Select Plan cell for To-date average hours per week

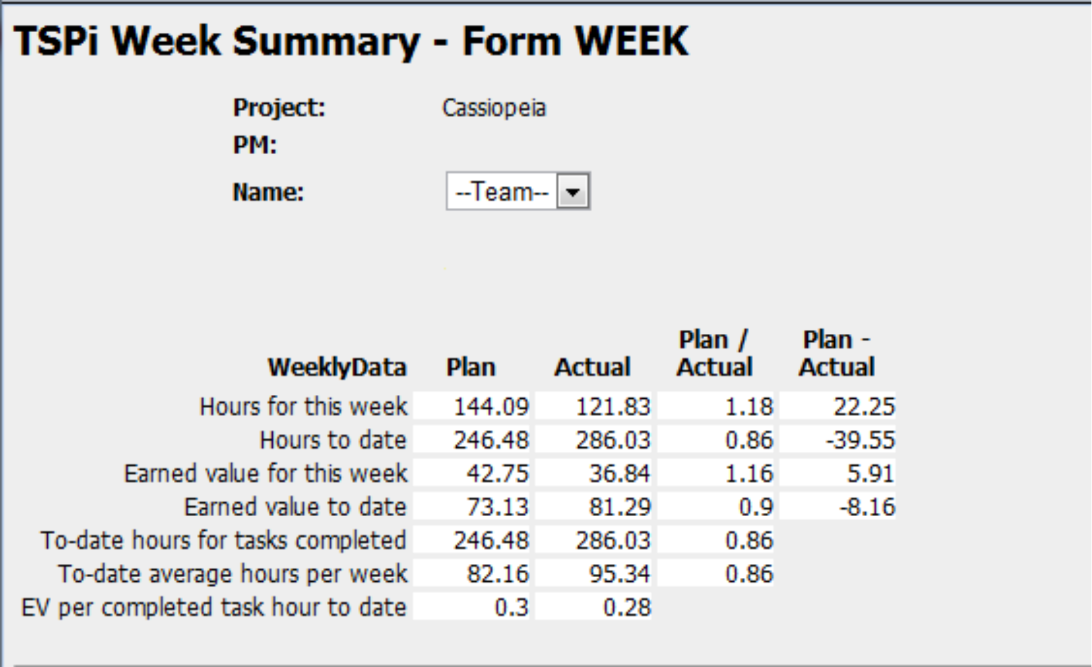(474, 574)
